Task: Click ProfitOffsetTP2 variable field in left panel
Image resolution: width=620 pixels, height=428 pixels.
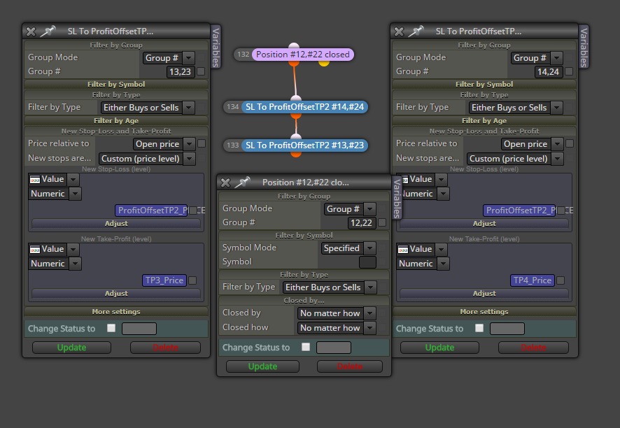Action: point(151,211)
